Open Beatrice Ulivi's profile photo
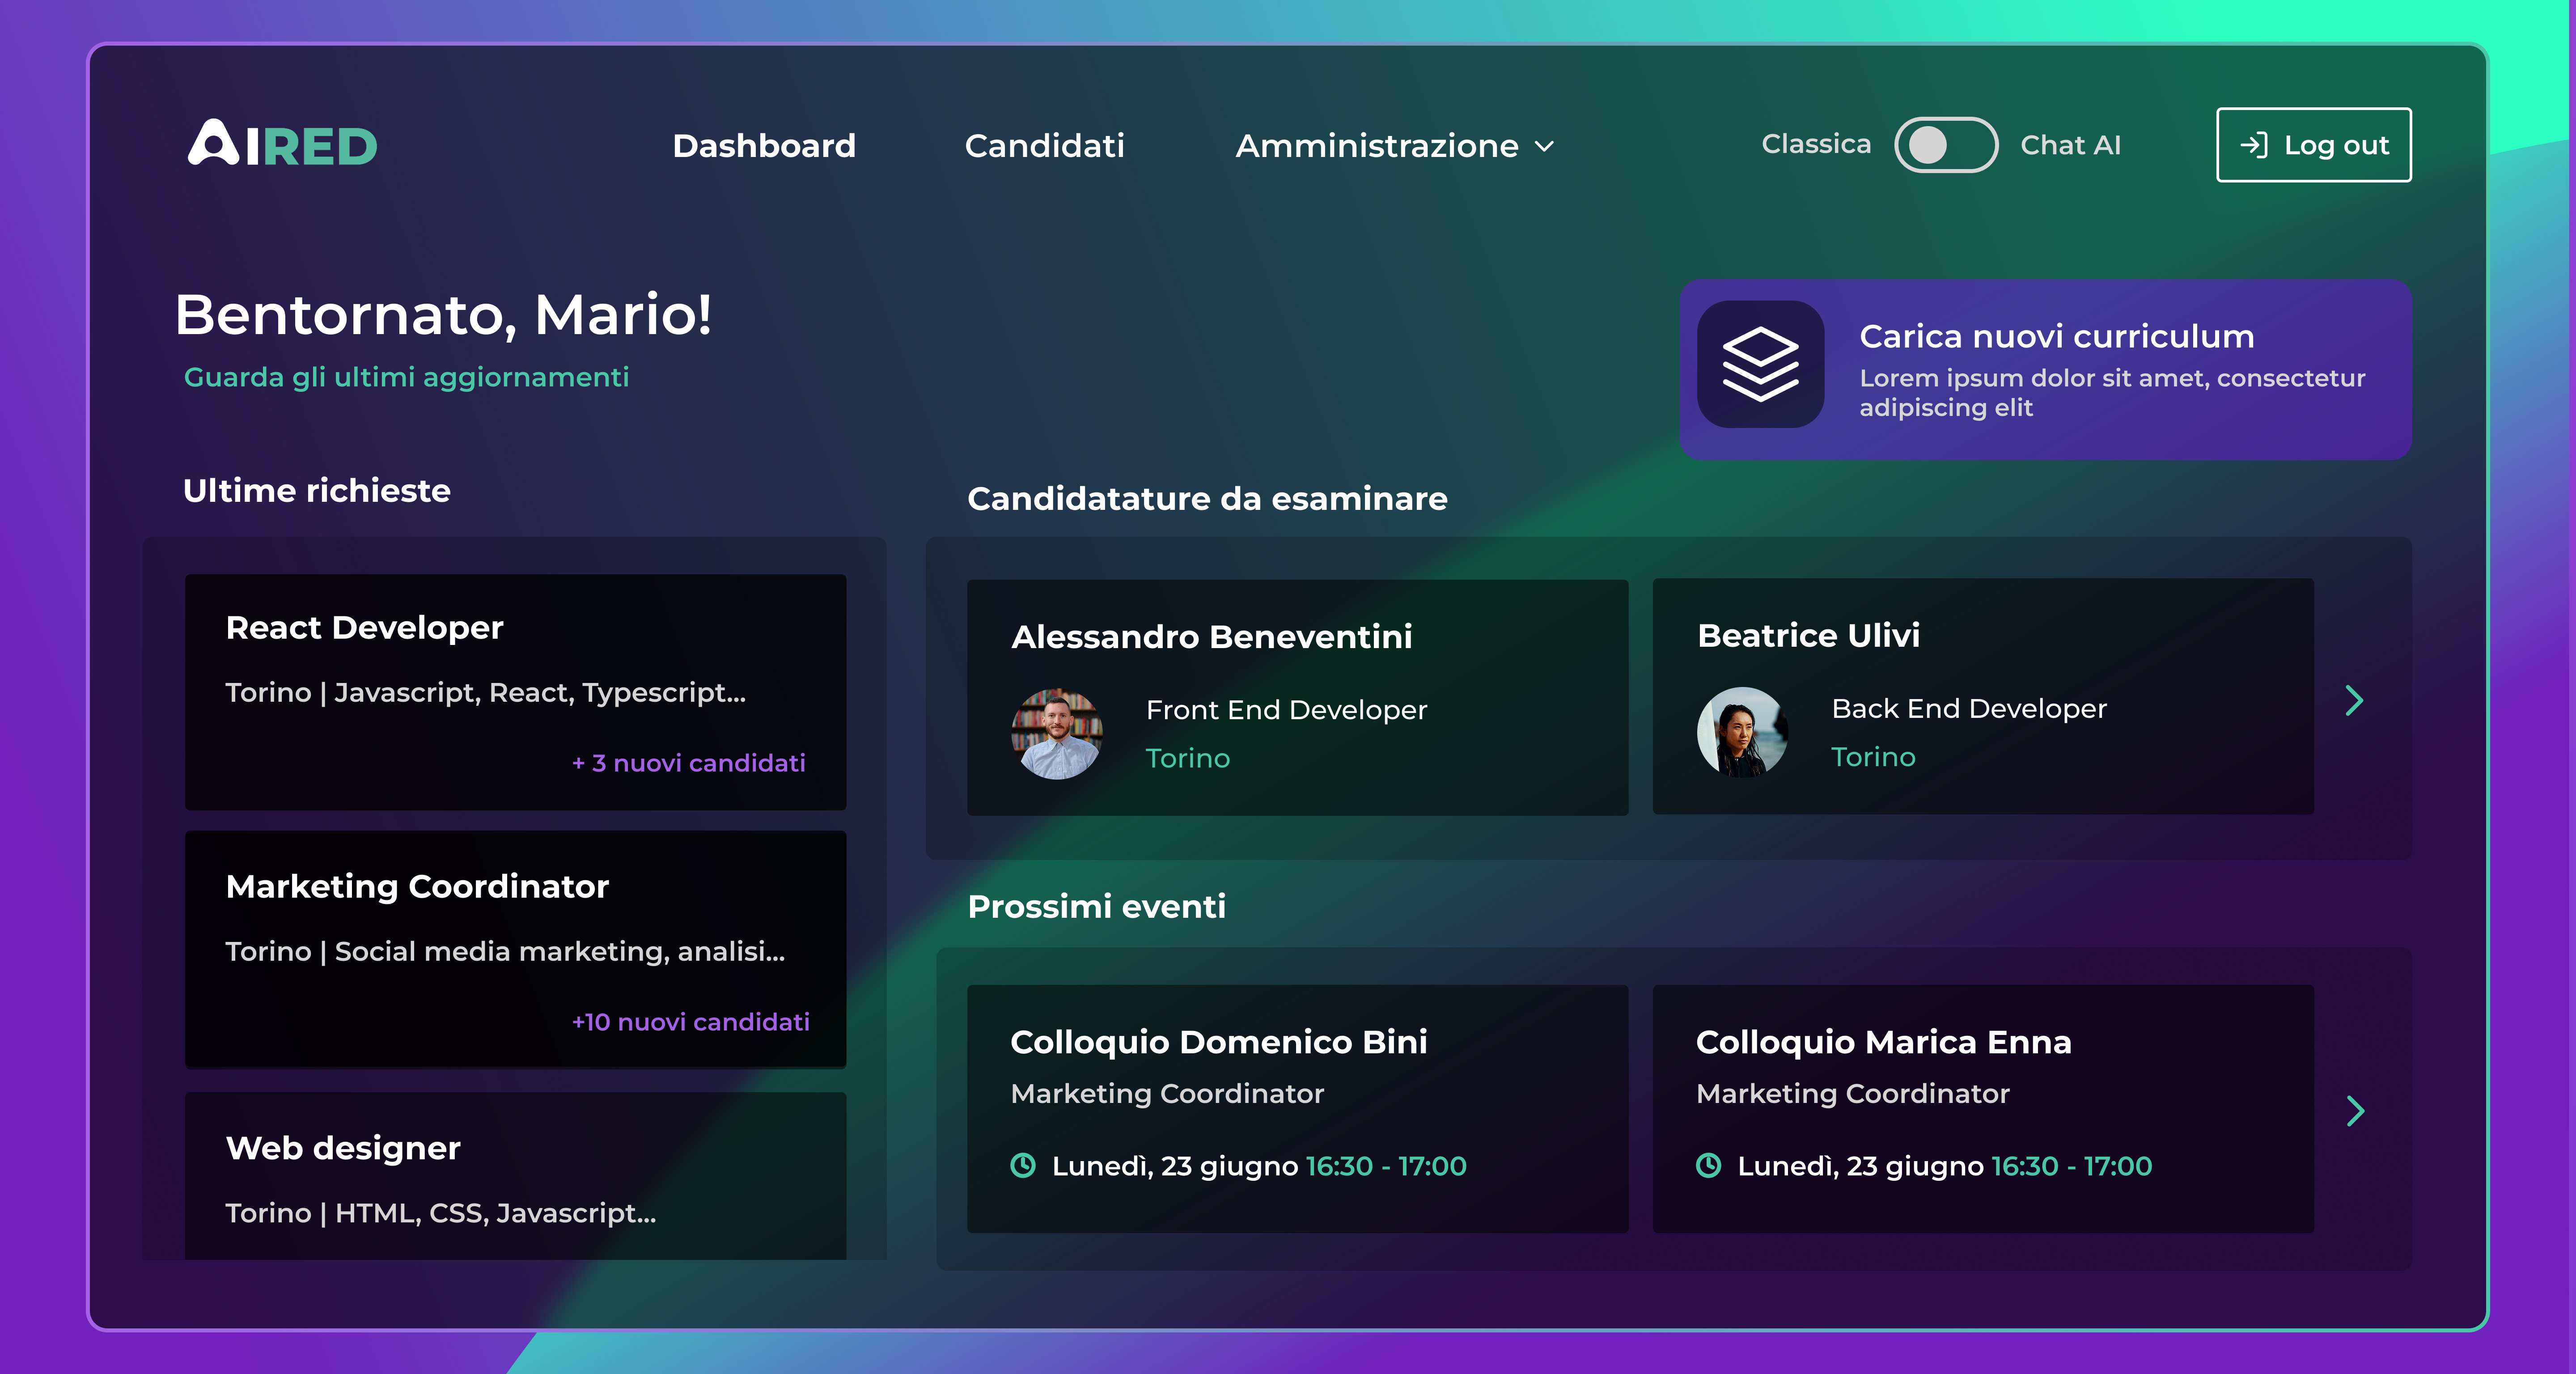The width and height of the screenshot is (2576, 1374). point(1743,732)
